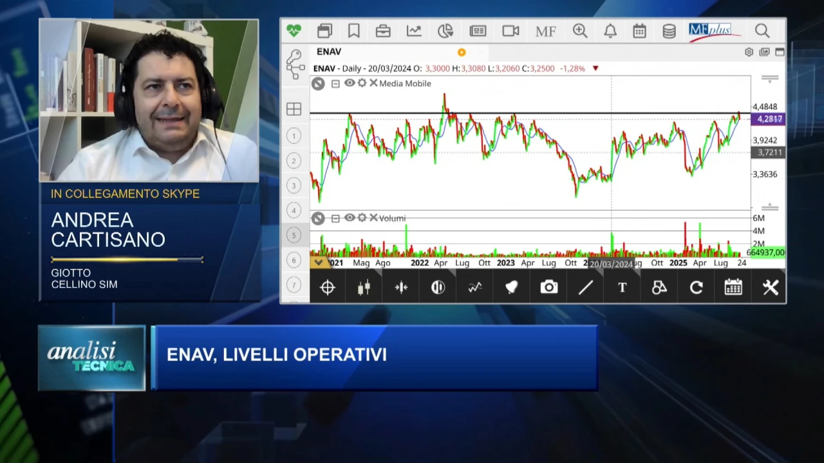The width and height of the screenshot is (824, 463).
Task: Select the ENAV chart tab
Action: point(329,51)
